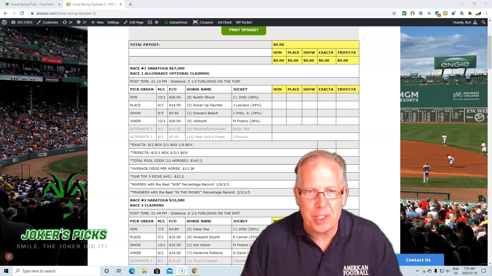Click horse name (8) Bustin Shout

[x=201, y=97]
